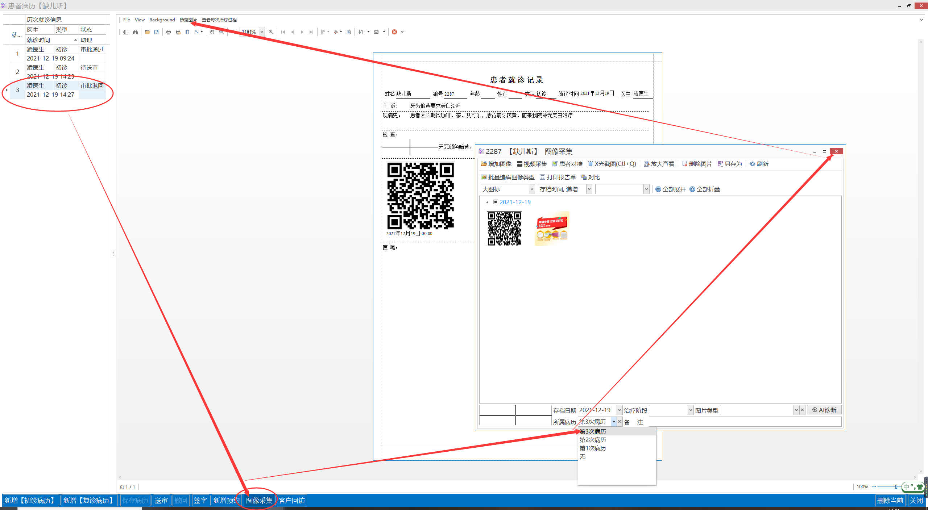The width and height of the screenshot is (928, 510).
Task: Click the red X exit icon in the toolbar
Action: click(x=394, y=32)
